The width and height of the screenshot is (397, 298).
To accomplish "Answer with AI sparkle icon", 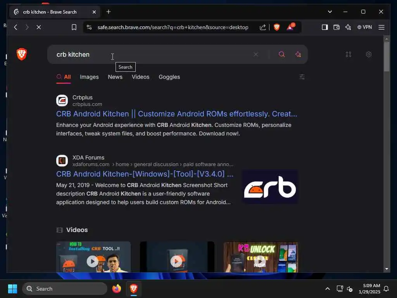I will point(298,54).
